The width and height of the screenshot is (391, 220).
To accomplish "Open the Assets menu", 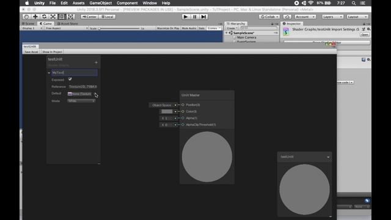I will click(78, 3).
